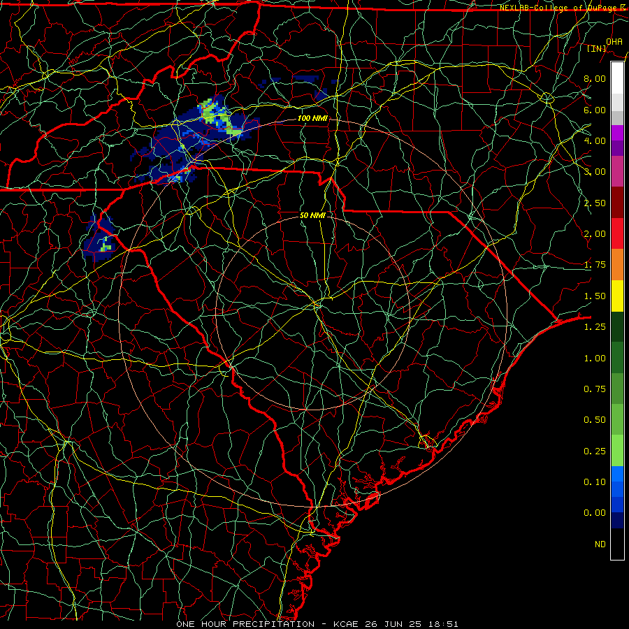Select the yellow swatch near 1.50
Screen dimensions: 629x629
(x=617, y=296)
